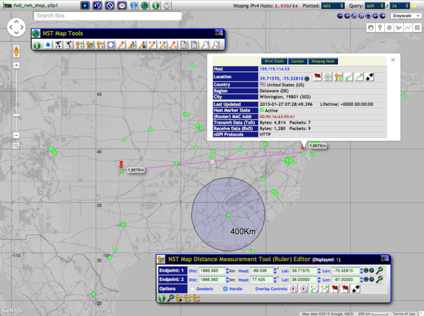Uncheck the Handle option
This screenshot has width=424, height=316.
click(226, 289)
